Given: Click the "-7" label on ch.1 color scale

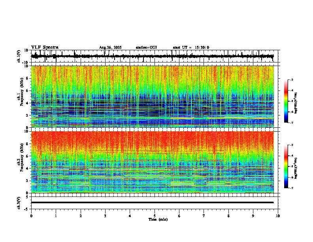Looking at the screenshot, I should 292,123.
